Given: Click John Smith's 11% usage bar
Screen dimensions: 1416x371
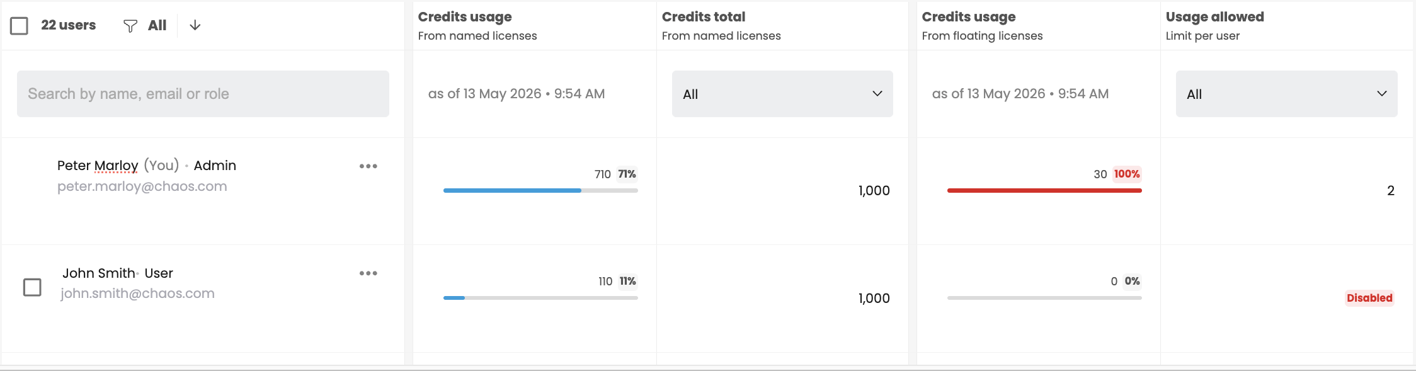Looking at the screenshot, I should (540, 298).
